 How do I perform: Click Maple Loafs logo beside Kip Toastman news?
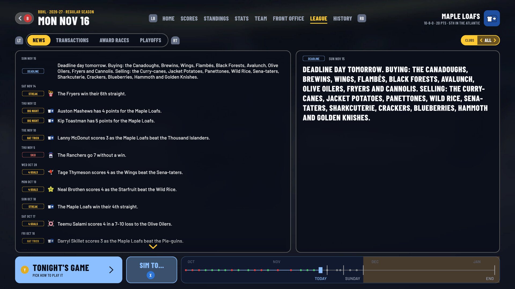point(51,121)
